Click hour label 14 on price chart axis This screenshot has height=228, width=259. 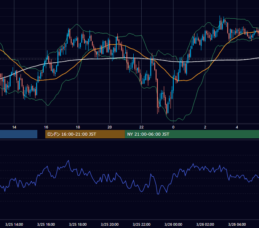14,127
